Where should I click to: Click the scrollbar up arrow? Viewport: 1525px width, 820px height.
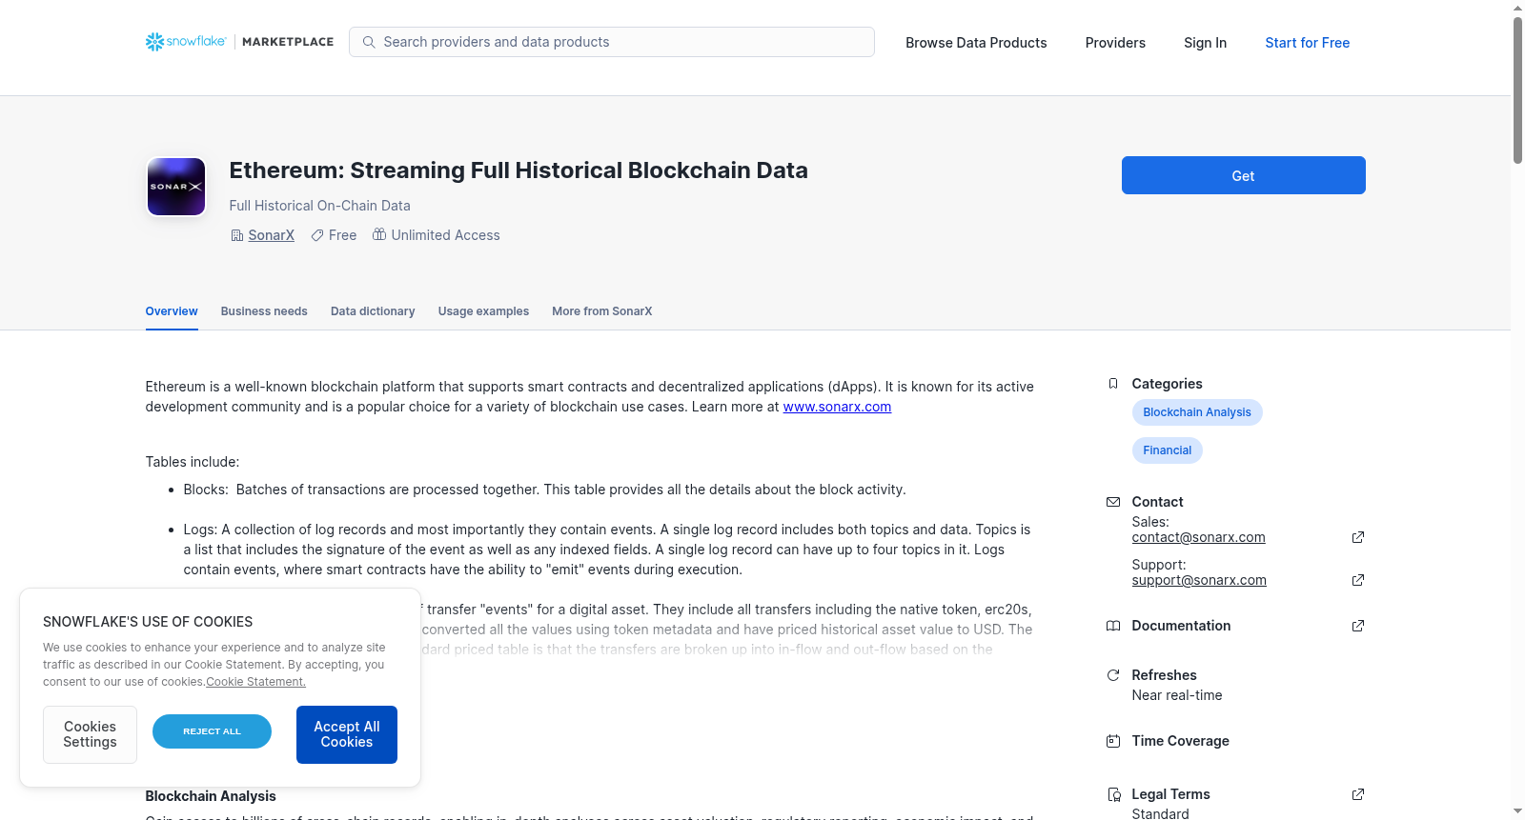pos(1517,8)
